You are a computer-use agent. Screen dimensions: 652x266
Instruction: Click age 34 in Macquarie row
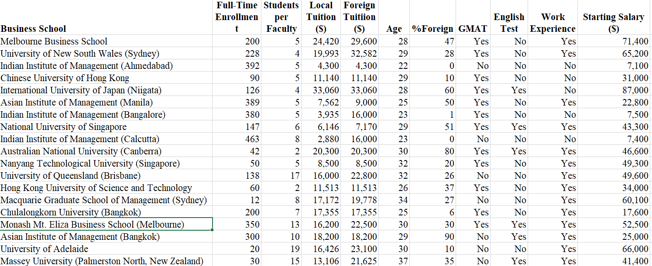[x=394, y=200]
